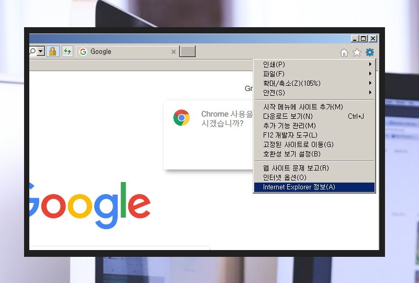Open 다운로드 보기(N) menu item
Screen dimensions: 419x283
click(314, 116)
